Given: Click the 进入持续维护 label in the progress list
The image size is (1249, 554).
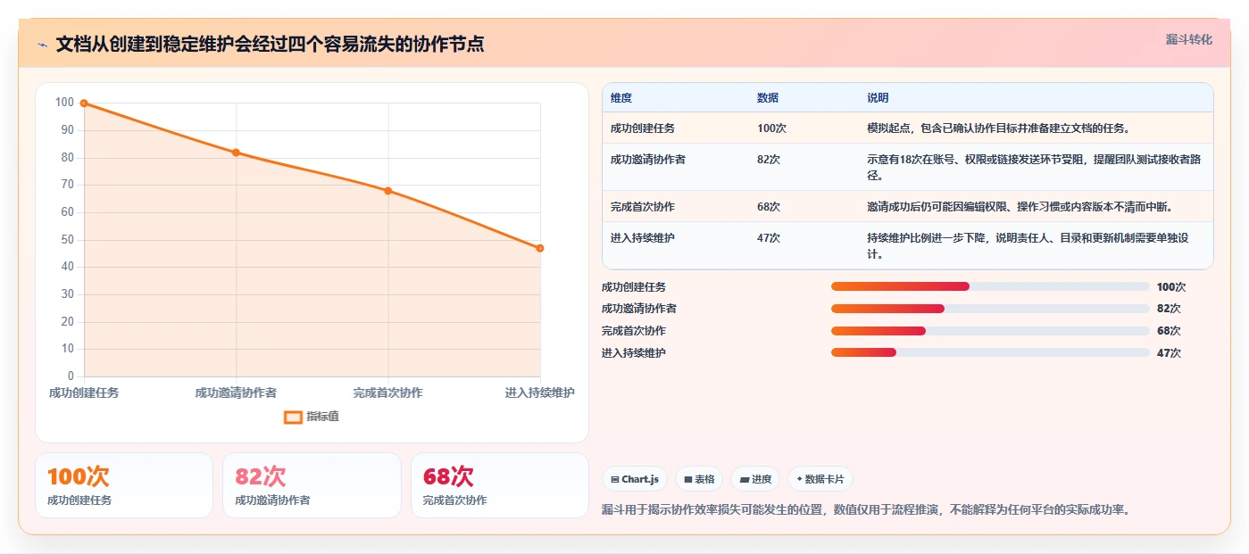Looking at the screenshot, I should tap(634, 353).
